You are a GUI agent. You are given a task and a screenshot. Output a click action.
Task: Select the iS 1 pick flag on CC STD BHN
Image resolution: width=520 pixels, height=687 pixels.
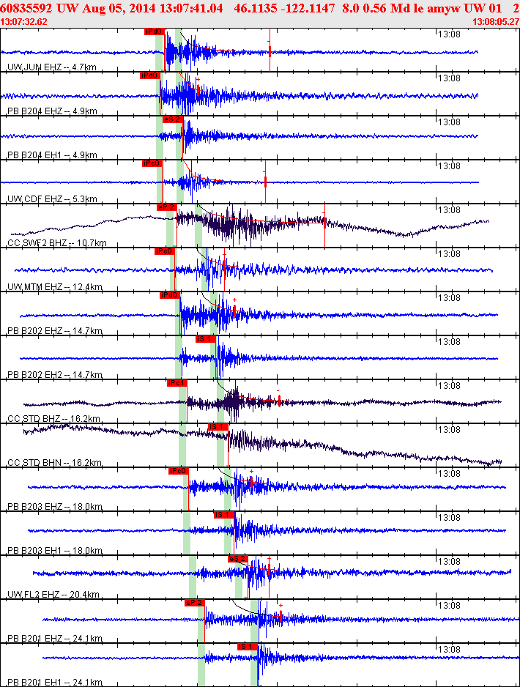tap(218, 427)
